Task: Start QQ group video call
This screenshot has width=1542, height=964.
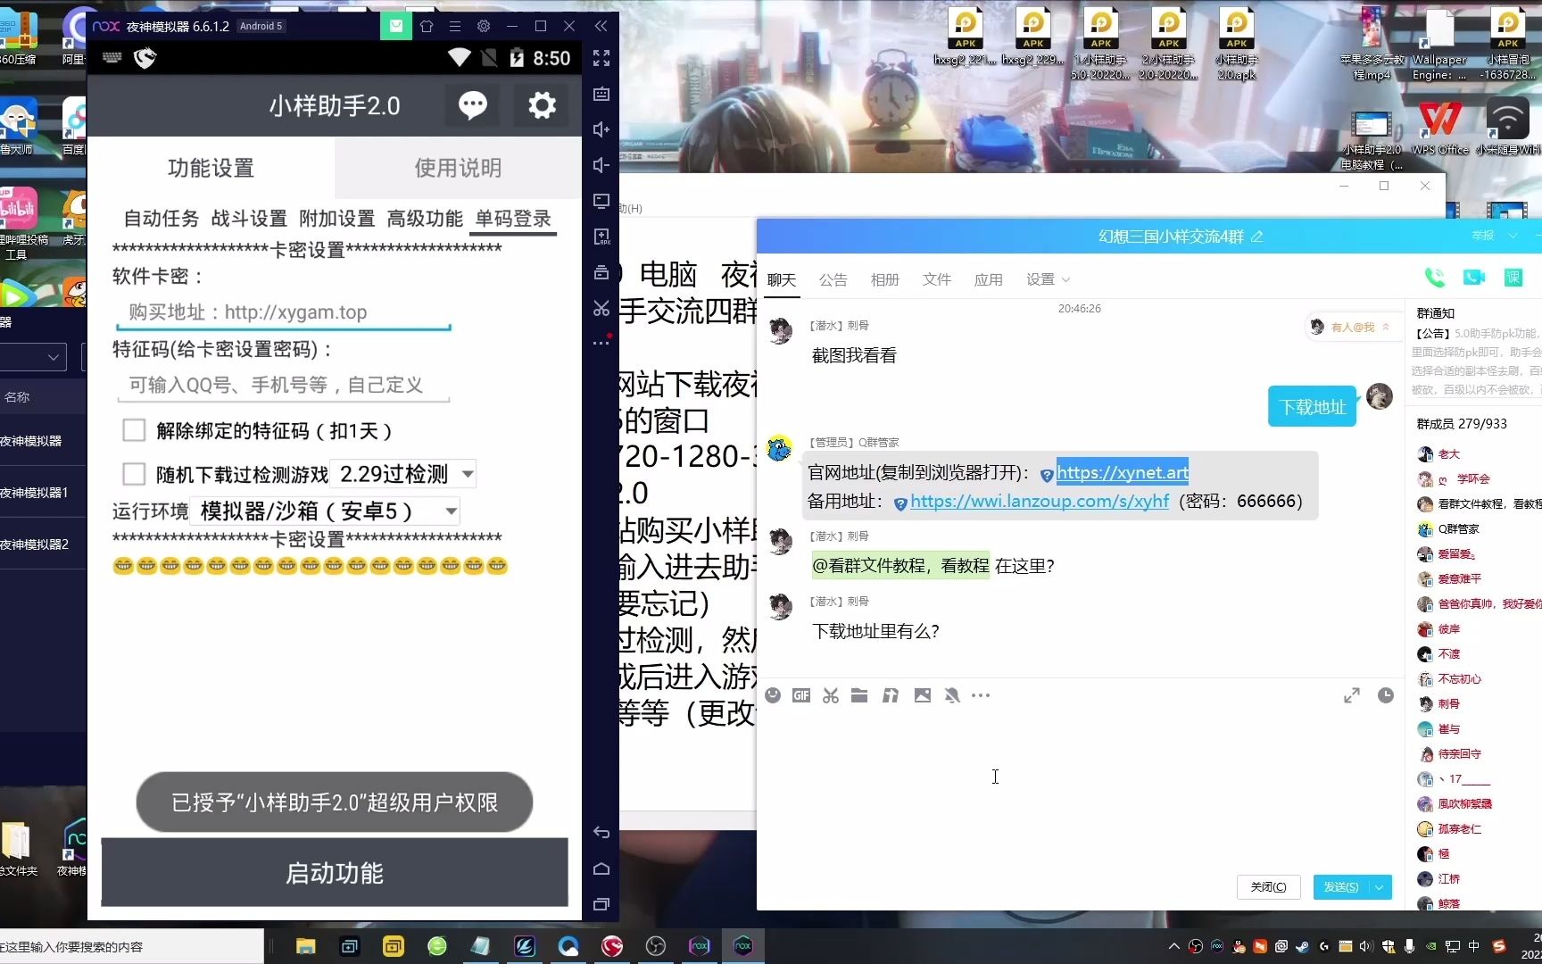Action: [x=1474, y=278]
